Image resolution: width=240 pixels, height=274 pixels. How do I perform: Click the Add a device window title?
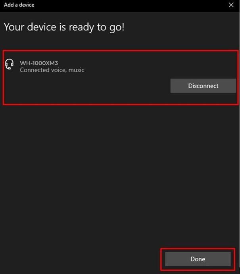(19, 5)
